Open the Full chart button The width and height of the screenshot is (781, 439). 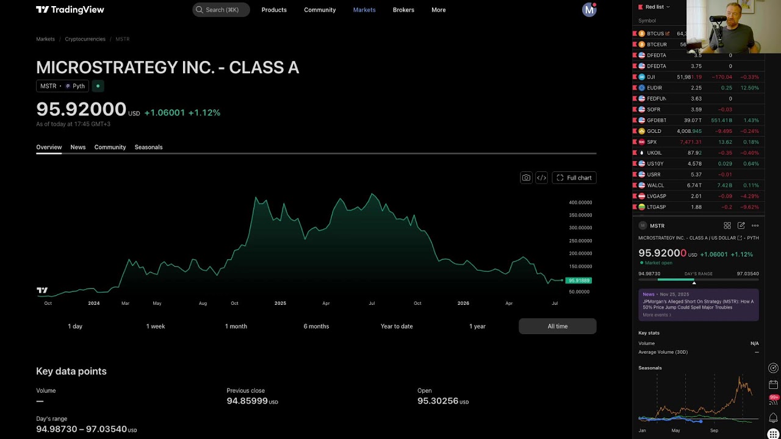[x=574, y=178]
